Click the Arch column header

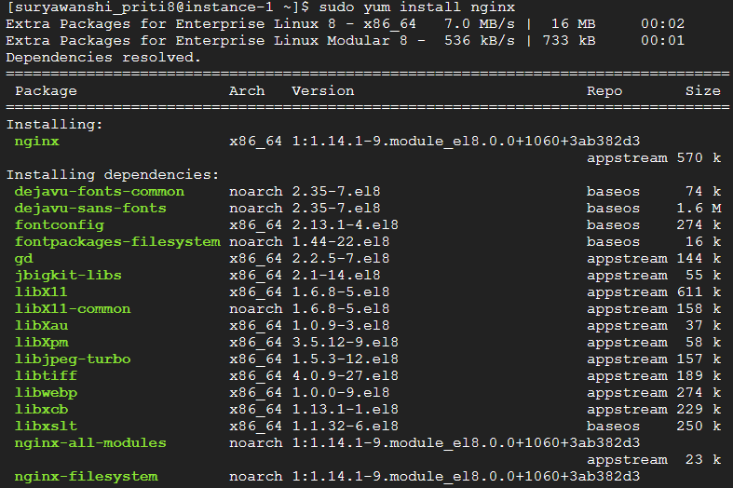(x=247, y=90)
